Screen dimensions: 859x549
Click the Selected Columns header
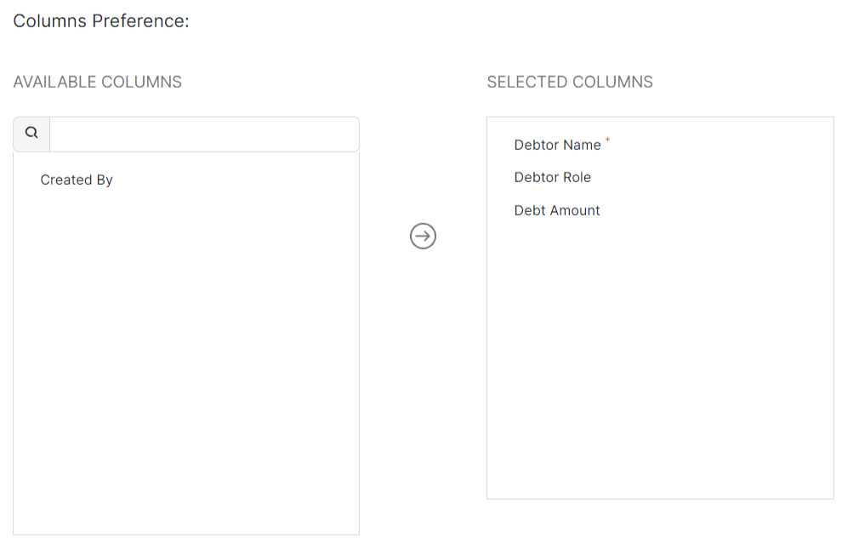pos(570,82)
